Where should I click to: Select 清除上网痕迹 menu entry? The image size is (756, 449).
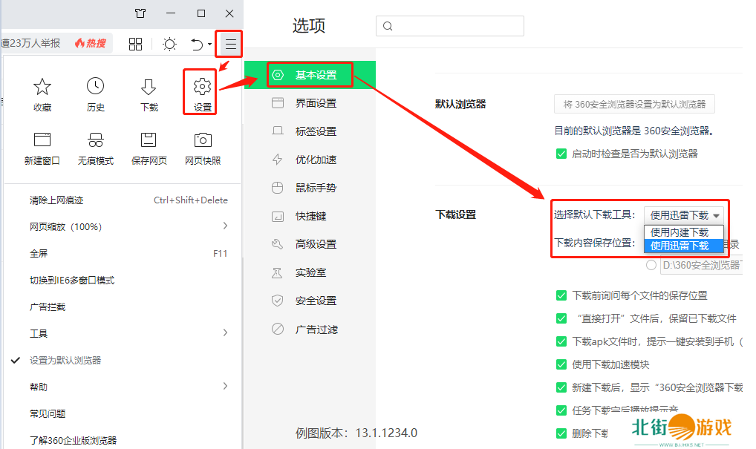point(56,200)
